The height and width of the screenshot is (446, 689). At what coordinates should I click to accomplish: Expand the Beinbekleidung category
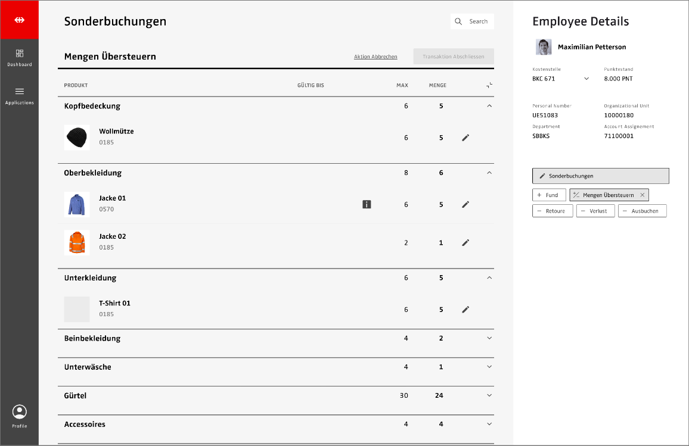[x=489, y=338]
